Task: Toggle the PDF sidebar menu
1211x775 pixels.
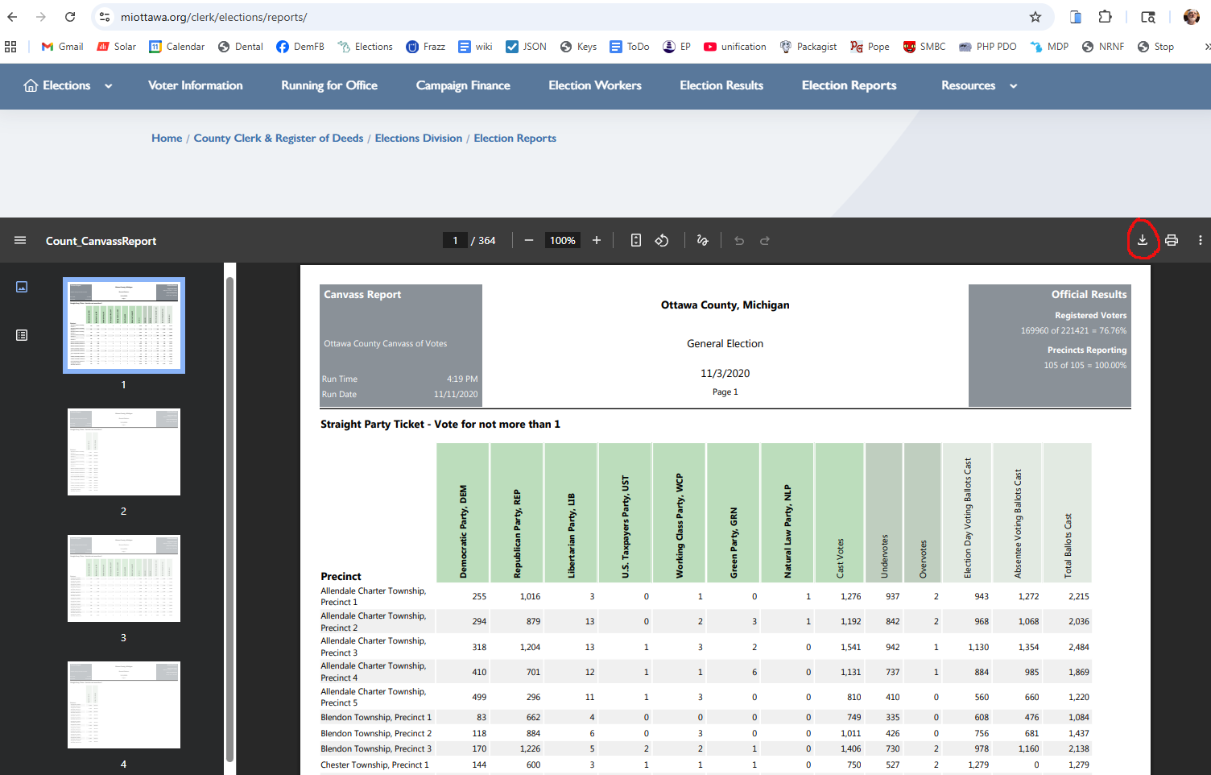Action: coord(20,240)
